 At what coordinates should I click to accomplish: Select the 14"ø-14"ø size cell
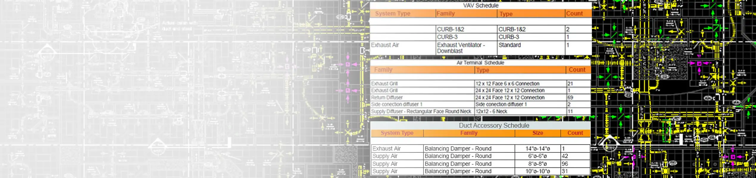click(x=538, y=149)
